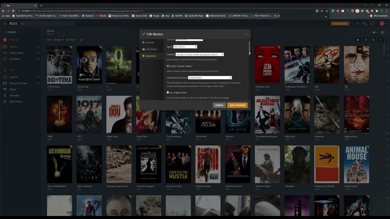Collapse the Pinned sidebar with the back chevron
Image resolution: width=390 pixels, height=219 pixels.
point(5,32)
